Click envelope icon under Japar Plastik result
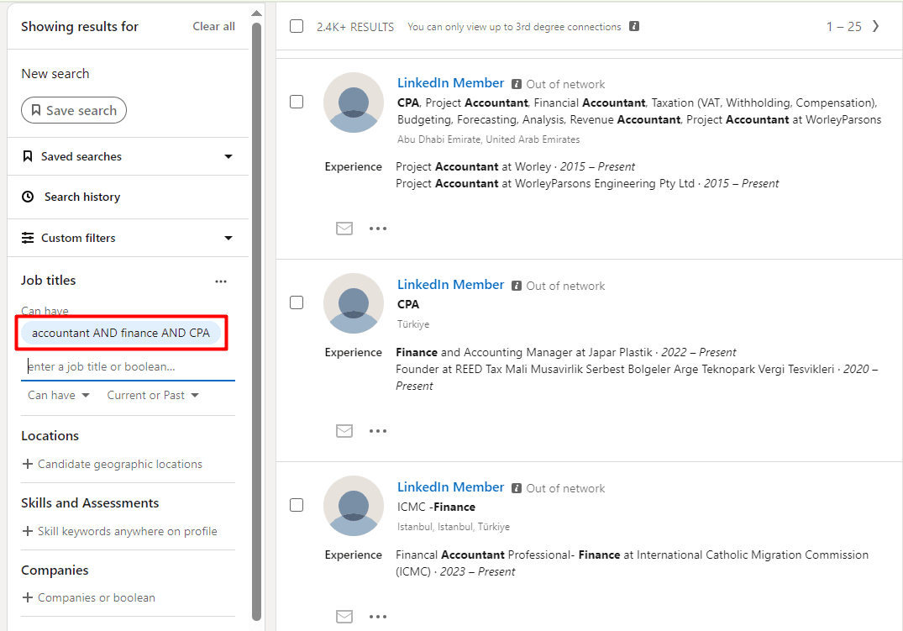 point(344,431)
